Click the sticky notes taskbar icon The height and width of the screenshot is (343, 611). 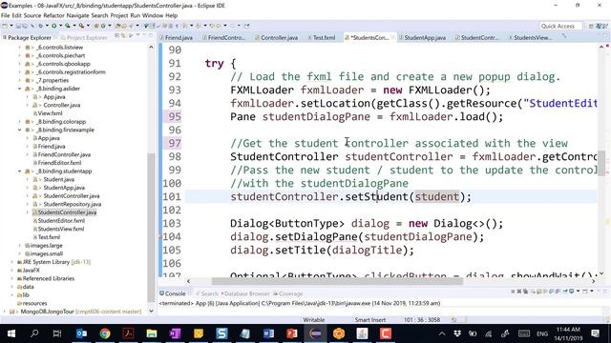199,333
